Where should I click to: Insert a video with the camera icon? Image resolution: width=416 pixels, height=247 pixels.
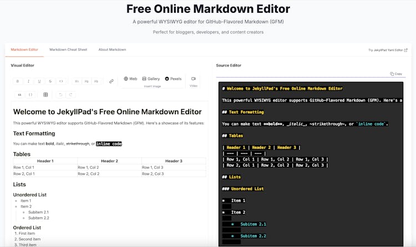click(x=194, y=79)
